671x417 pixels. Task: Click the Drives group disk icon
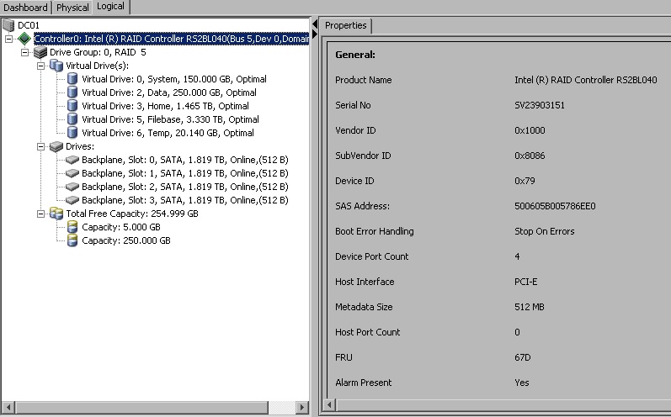pos(56,146)
